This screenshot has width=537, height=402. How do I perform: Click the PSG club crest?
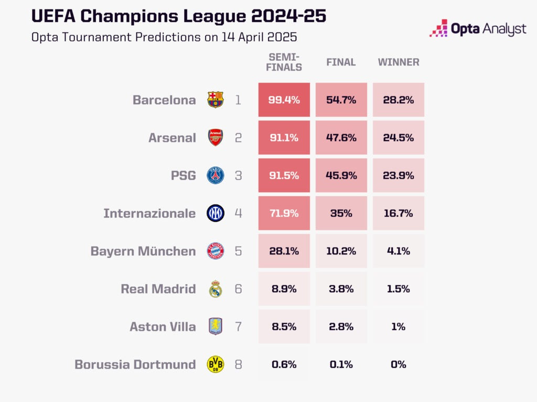tap(216, 175)
